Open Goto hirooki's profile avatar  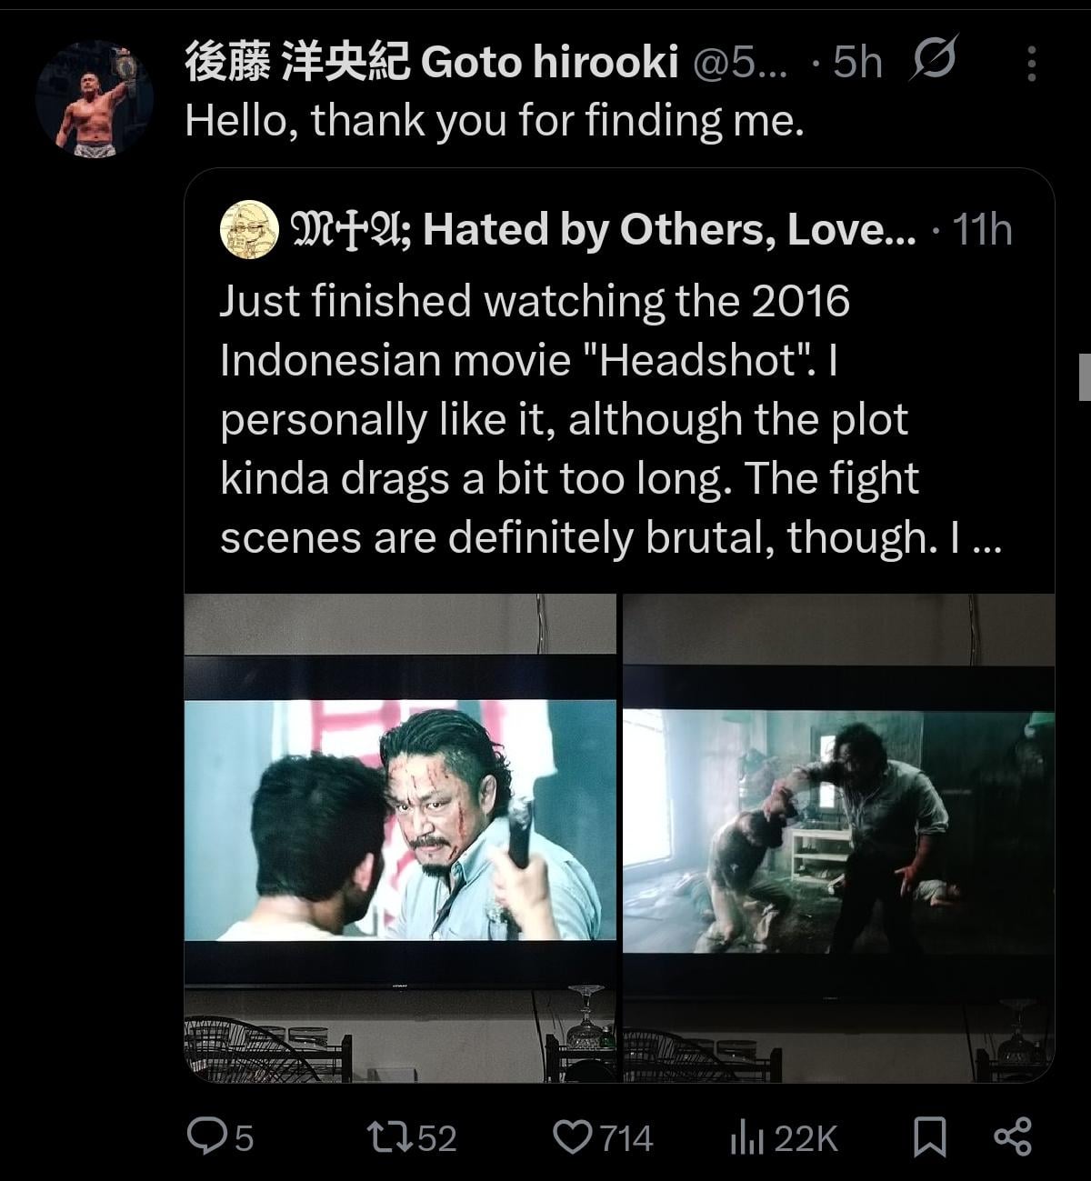point(95,98)
